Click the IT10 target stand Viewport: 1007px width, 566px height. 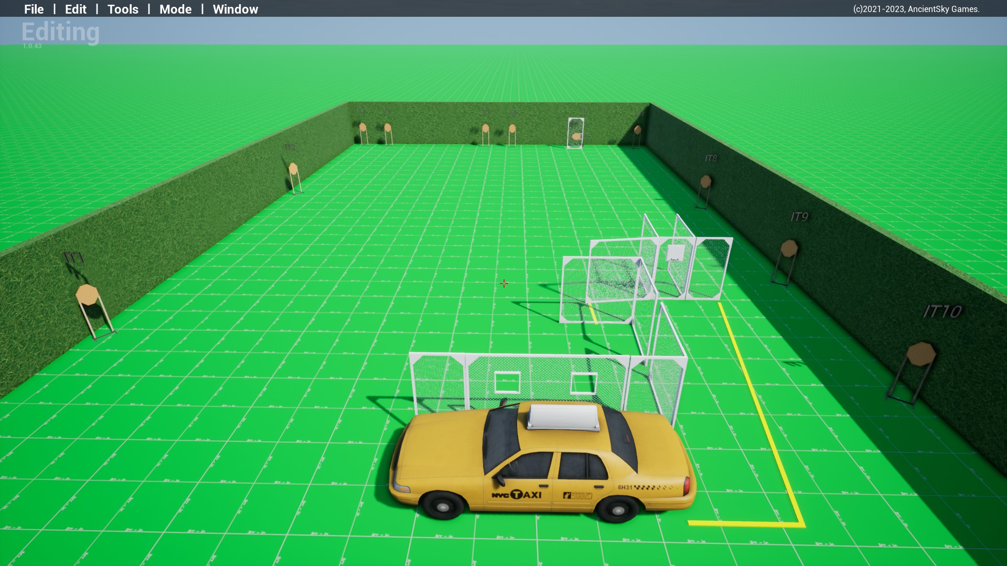pos(920,355)
